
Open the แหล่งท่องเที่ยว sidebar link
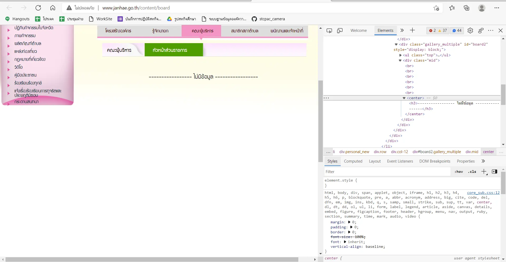[26, 51]
